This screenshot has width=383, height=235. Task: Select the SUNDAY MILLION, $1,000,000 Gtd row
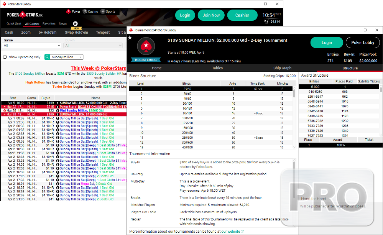(64, 114)
